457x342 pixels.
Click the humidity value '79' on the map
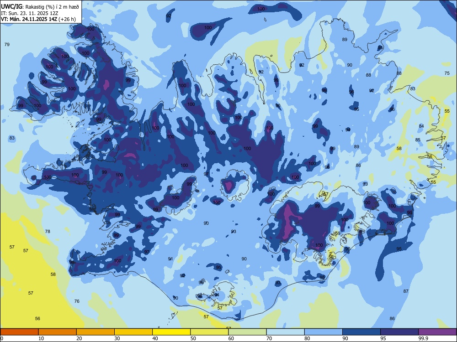[7, 45]
